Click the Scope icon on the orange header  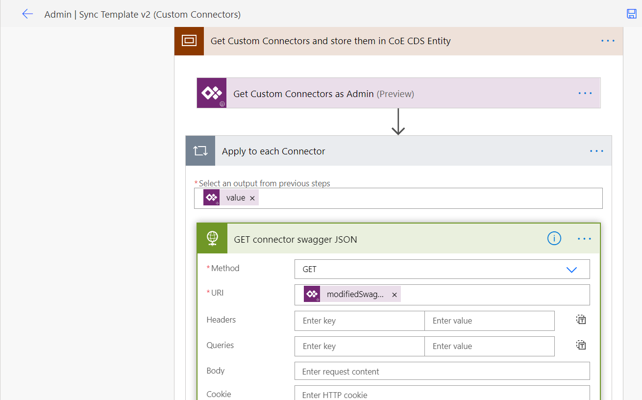(x=189, y=41)
